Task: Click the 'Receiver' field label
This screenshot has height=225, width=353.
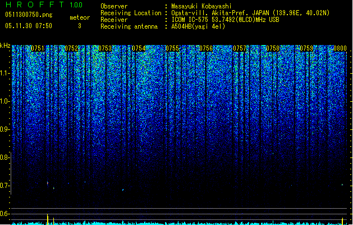Action: tap(114, 20)
